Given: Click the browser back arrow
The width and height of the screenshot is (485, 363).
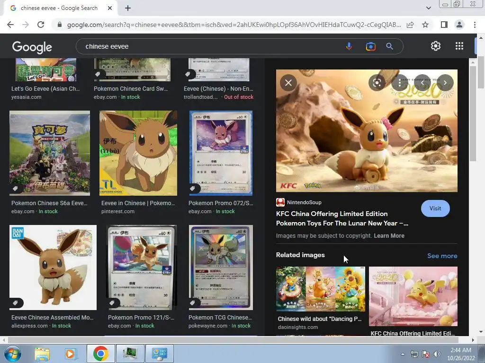Looking at the screenshot, I should (10, 25).
